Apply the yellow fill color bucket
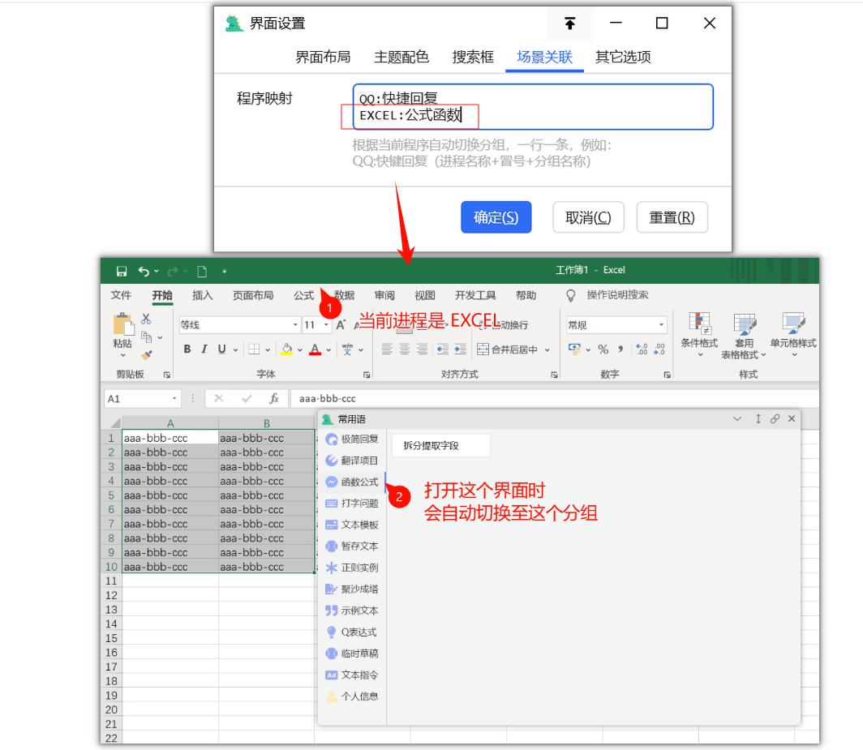 287,349
